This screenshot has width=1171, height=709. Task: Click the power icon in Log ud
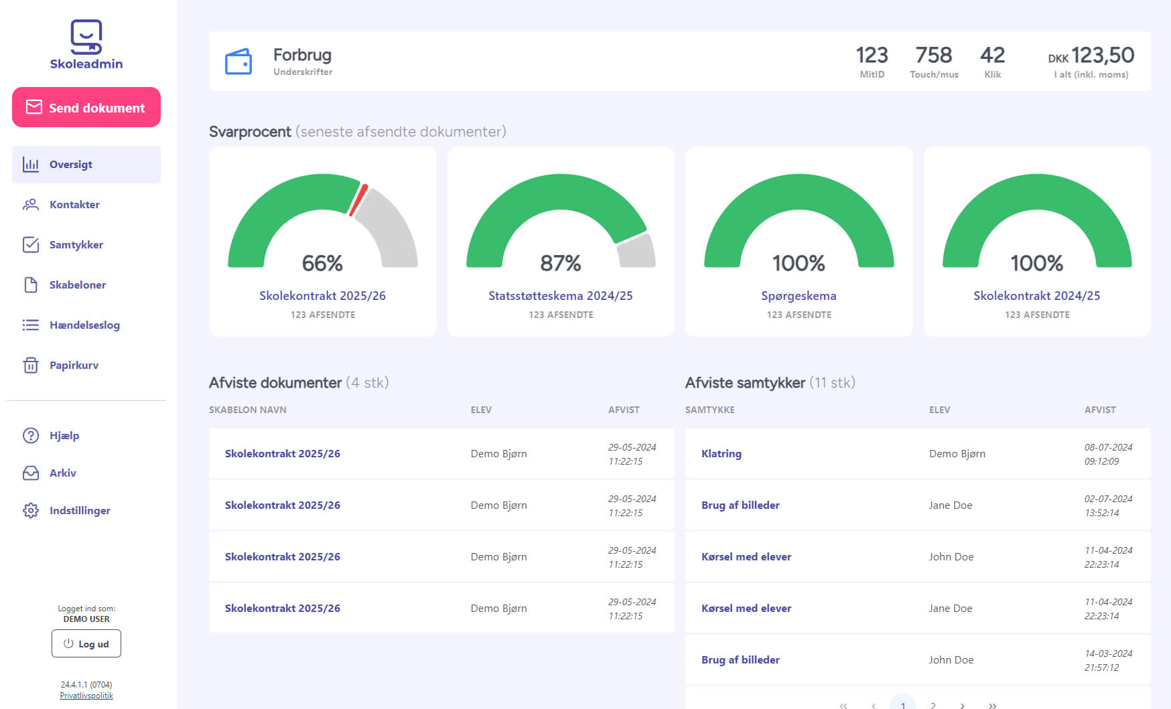point(68,643)
